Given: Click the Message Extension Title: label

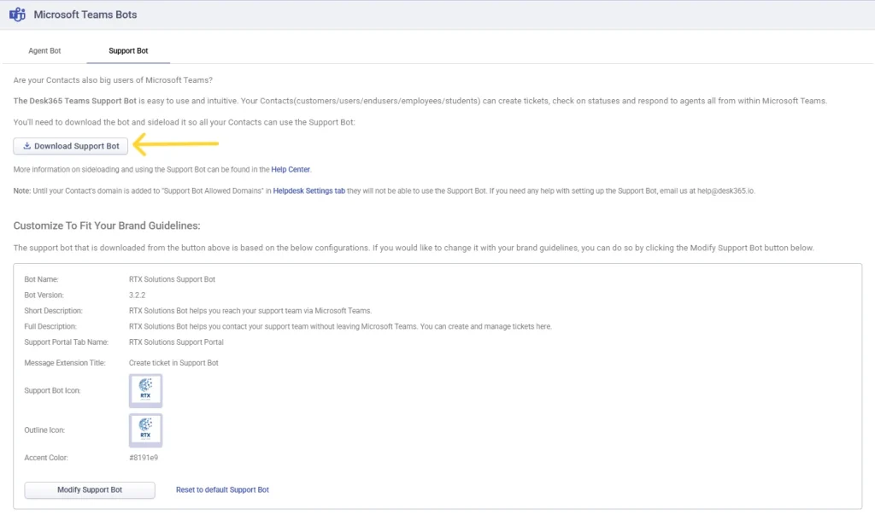Looking at the screenshot, I should (x=65, y=363).
